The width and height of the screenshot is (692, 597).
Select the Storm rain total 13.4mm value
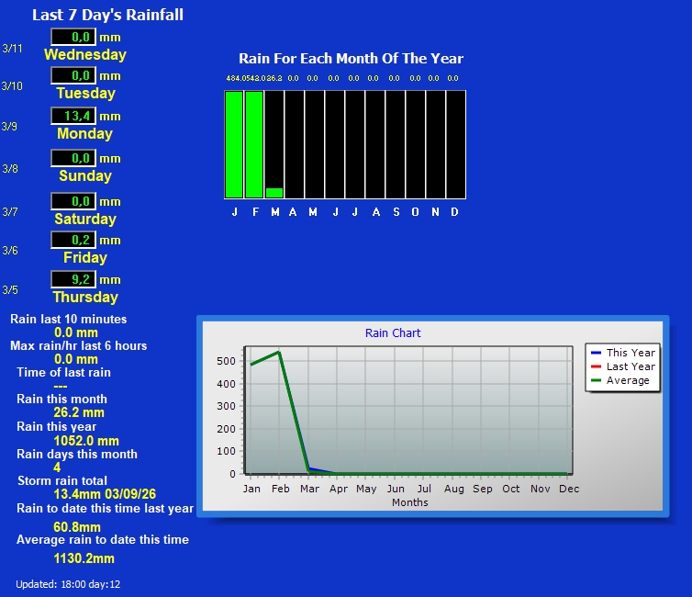[x=79, y=495]
